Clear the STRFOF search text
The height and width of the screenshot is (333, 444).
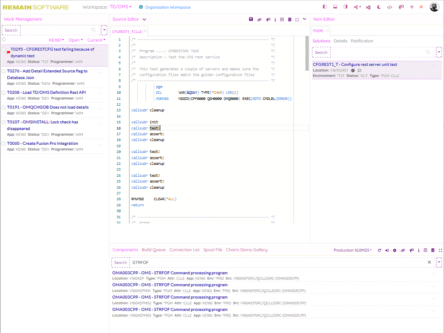click(429, 262)
